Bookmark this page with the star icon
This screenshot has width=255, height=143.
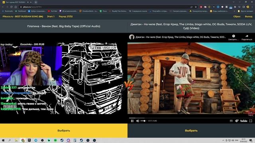[196, 7]
